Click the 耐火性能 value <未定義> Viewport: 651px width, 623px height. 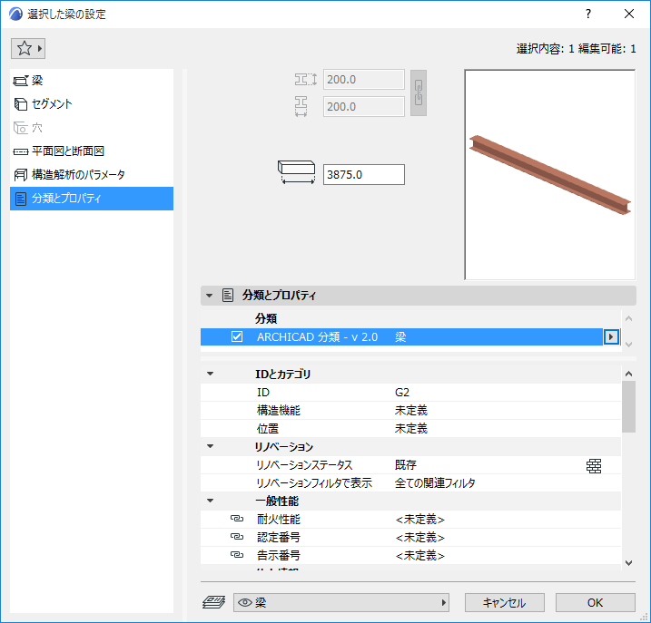[419, 520]
